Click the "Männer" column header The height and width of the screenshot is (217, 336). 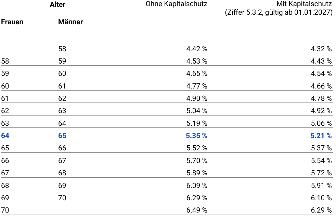70,22
